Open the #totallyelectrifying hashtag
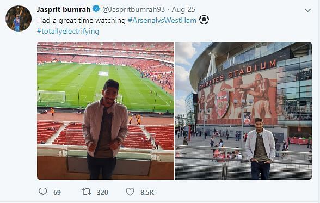The image size is (320, 203). coord(68,32)
